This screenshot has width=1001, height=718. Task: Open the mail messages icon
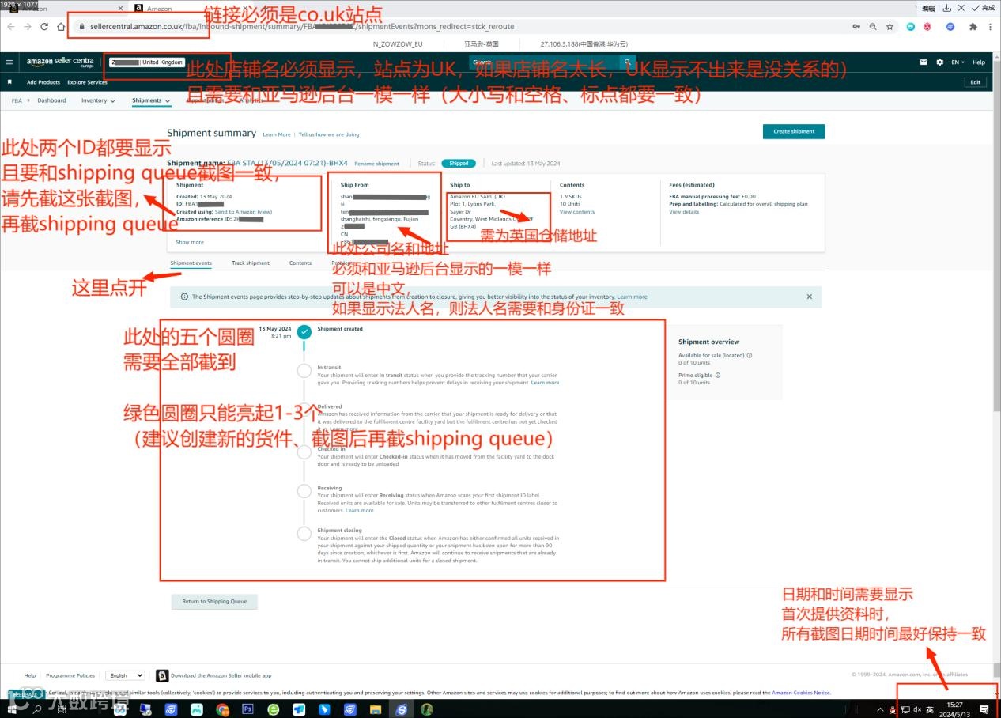924,62
